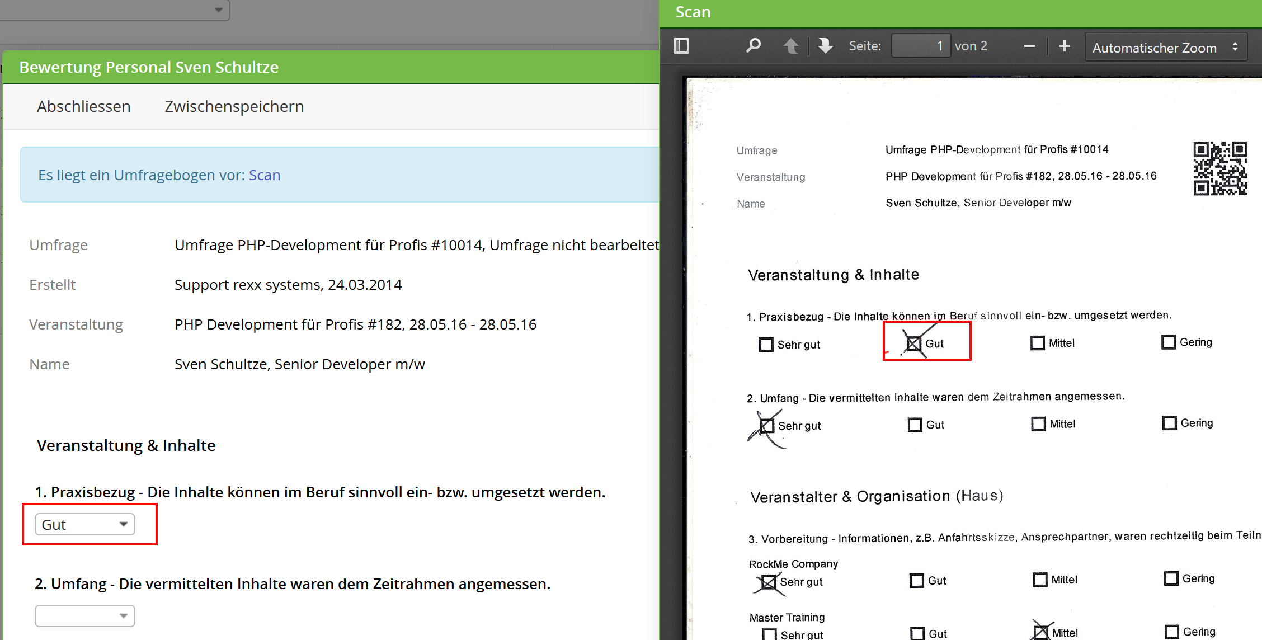This screenshot has width=1262, height=640.
Task: Click Sehr gut checkbox under RockMe Company
Action: click(769, 582)
